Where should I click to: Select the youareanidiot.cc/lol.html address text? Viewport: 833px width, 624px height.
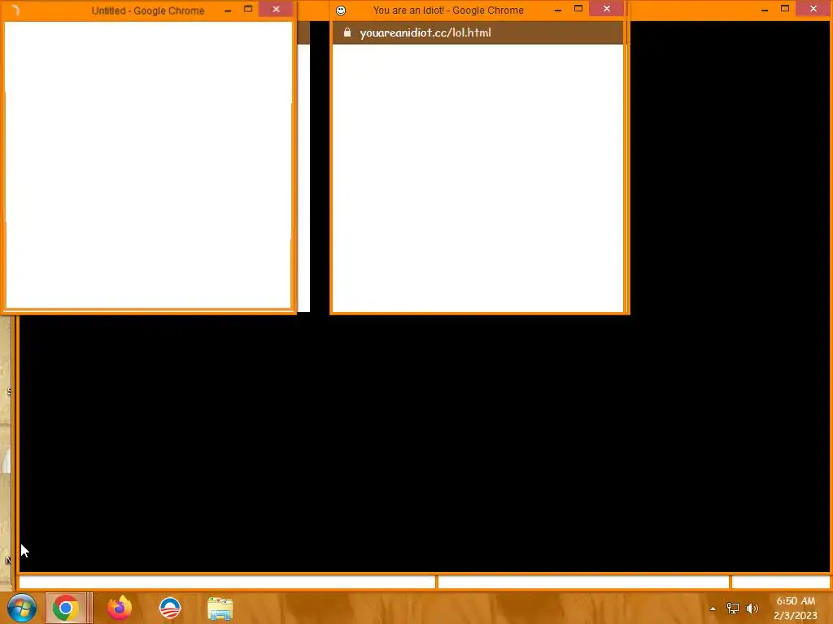[425, 32]
